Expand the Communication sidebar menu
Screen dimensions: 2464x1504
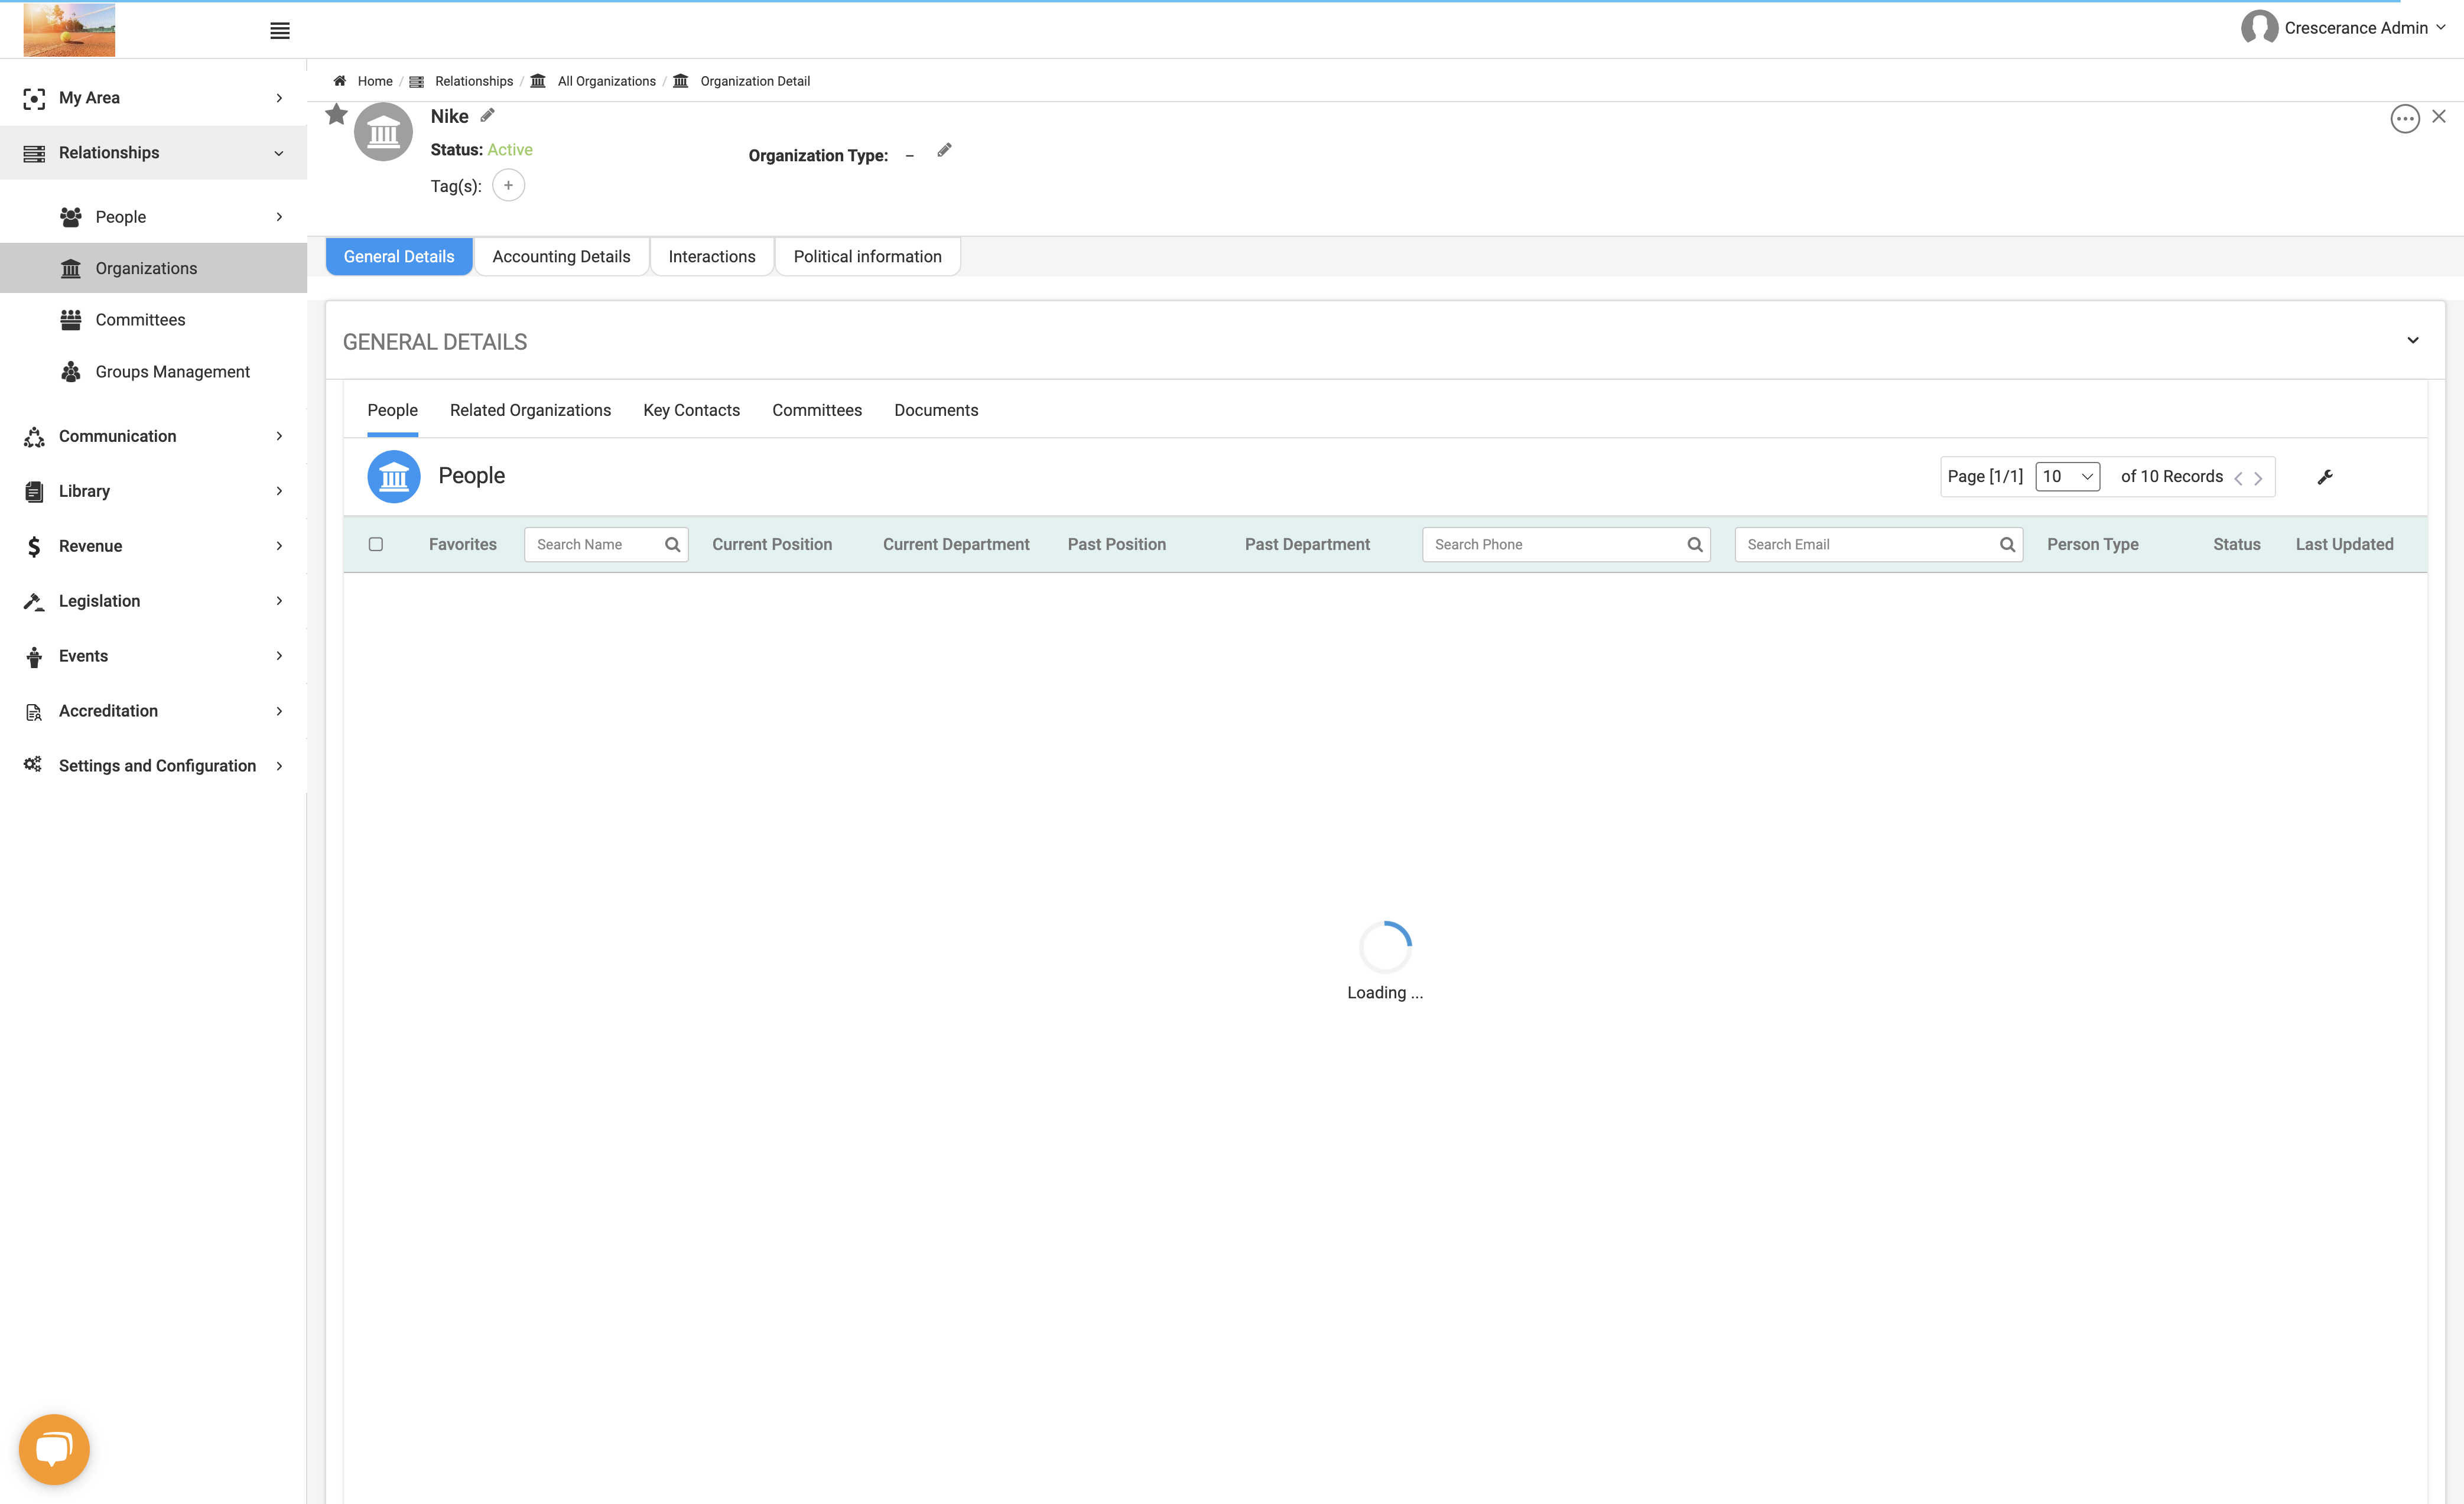153,436
